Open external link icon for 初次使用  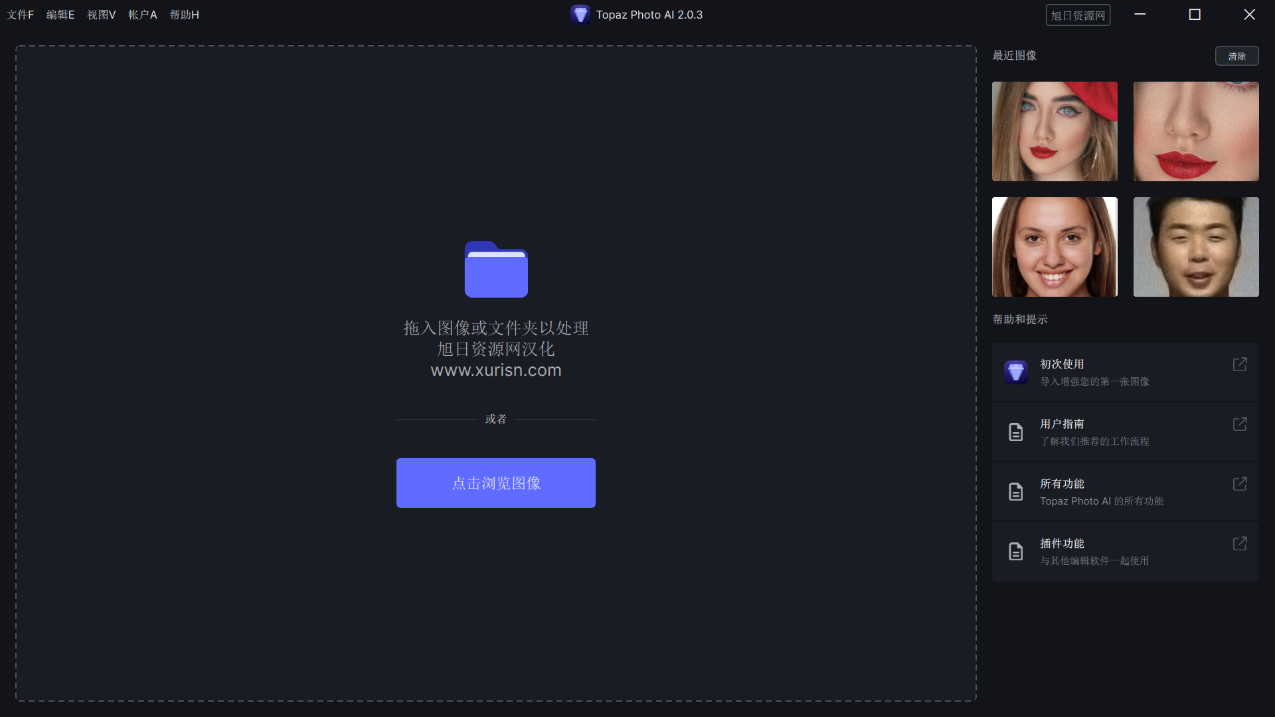tap(1240, 364)
